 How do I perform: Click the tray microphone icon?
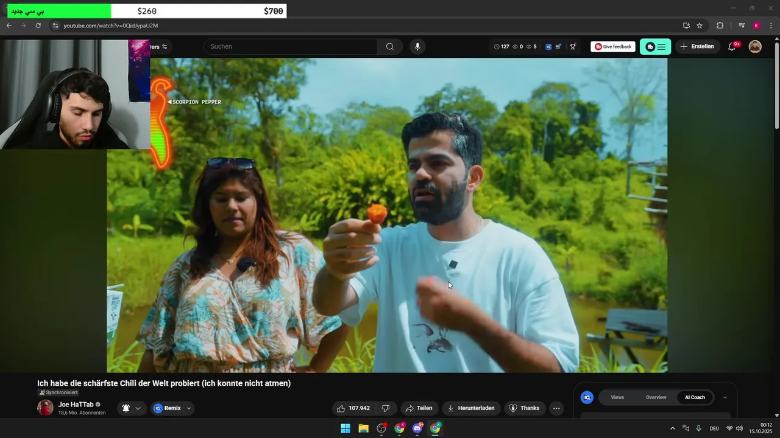pos(699,428)
